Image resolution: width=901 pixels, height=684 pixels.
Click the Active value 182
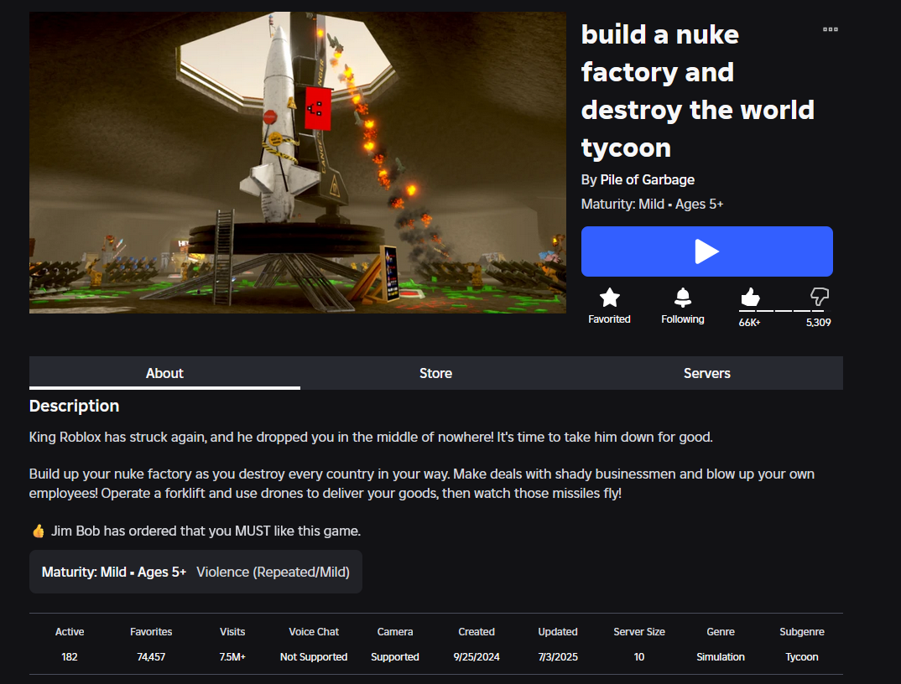tap(70, 657)
